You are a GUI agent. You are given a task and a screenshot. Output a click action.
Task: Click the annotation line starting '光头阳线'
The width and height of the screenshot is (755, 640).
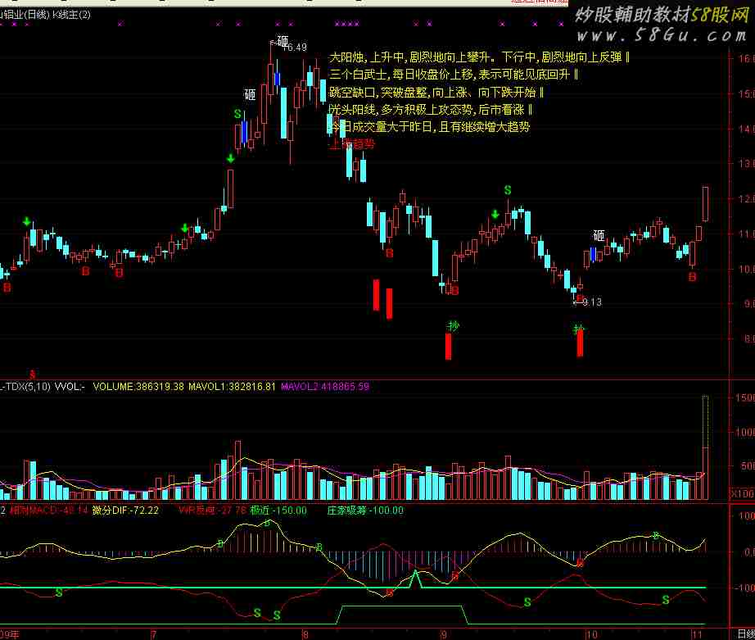(x=431, y=109)
